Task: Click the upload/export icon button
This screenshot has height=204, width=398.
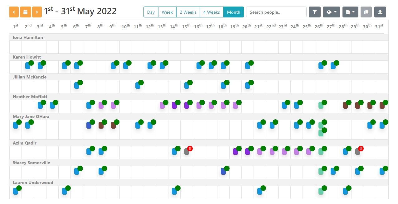Action: point(380,12)
